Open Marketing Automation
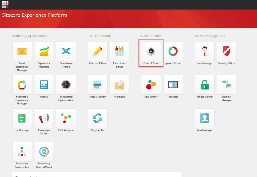 click(x=22, y=152)
